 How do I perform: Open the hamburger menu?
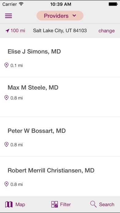coord(9,16)
